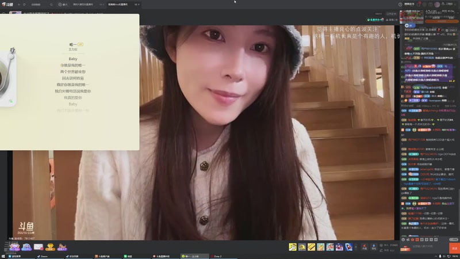Click the horn broadcast icon in chat toolbar
Viewport: 460px width, 259px height.
(x=408, y=239)
